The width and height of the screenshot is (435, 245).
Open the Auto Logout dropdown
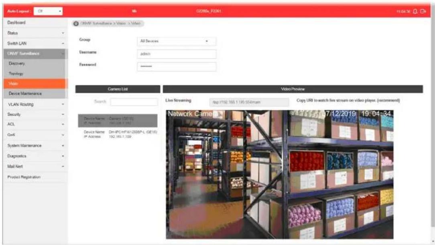(48, 11)
